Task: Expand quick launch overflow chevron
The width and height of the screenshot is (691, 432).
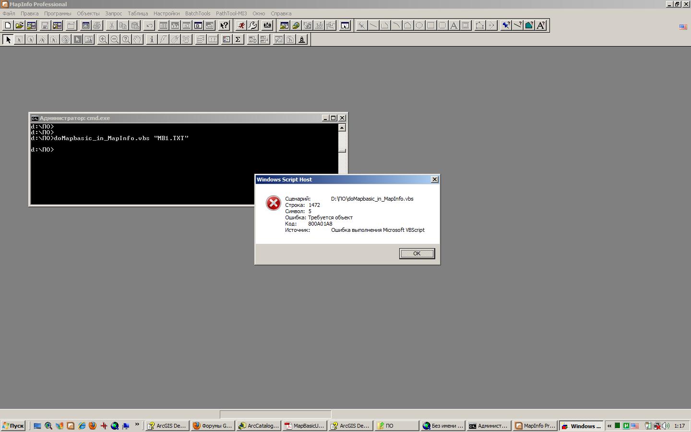Action: pyautogui.click(x=137, y=425)
